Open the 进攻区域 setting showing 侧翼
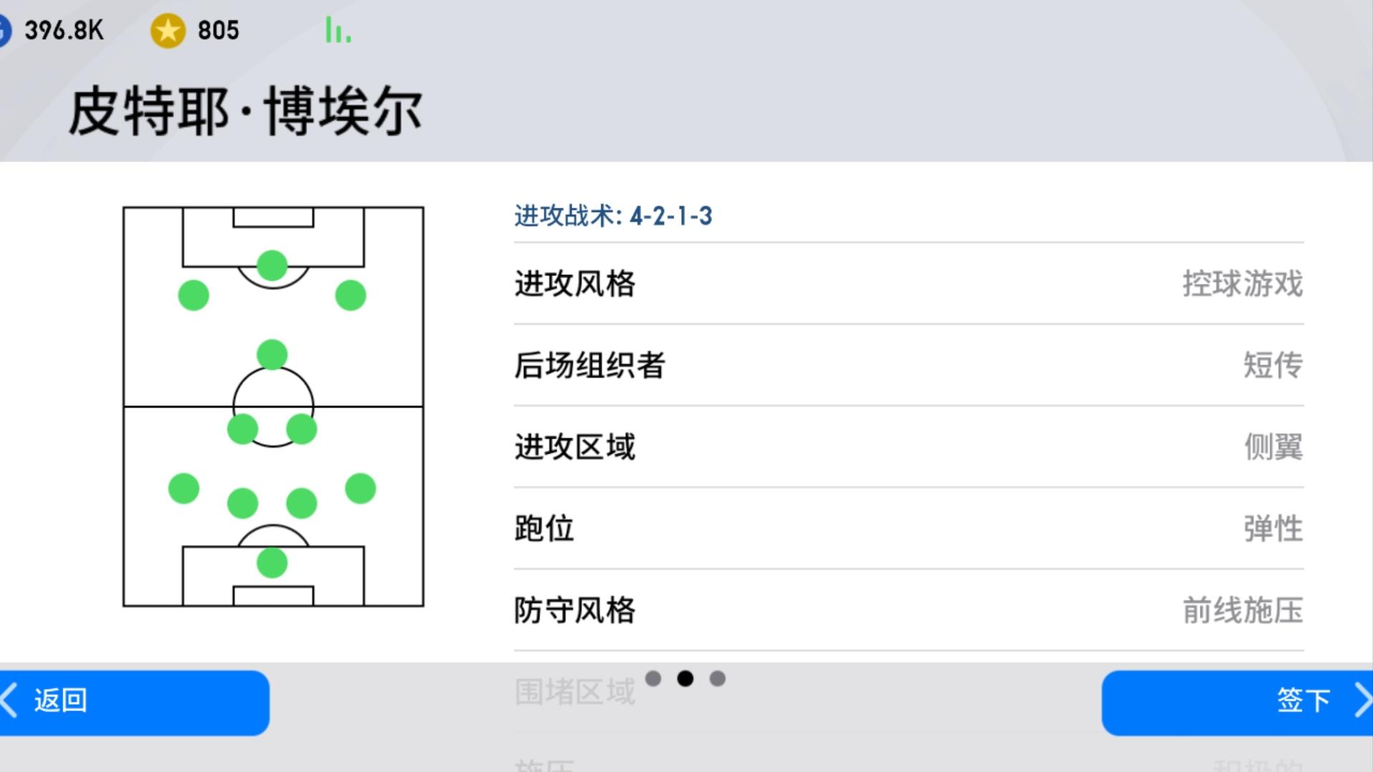This screenshot has width=1373, height=772. tap(909, 446)
